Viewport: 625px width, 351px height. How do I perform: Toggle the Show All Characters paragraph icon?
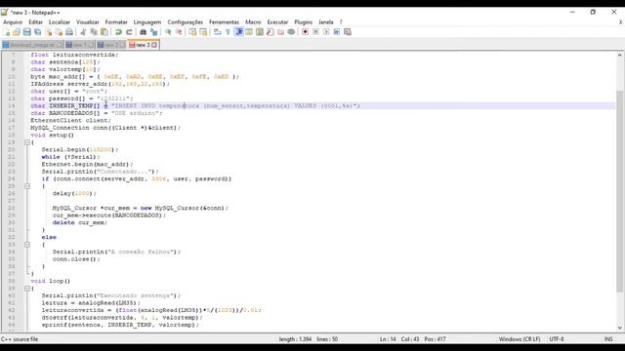point(228,32)
